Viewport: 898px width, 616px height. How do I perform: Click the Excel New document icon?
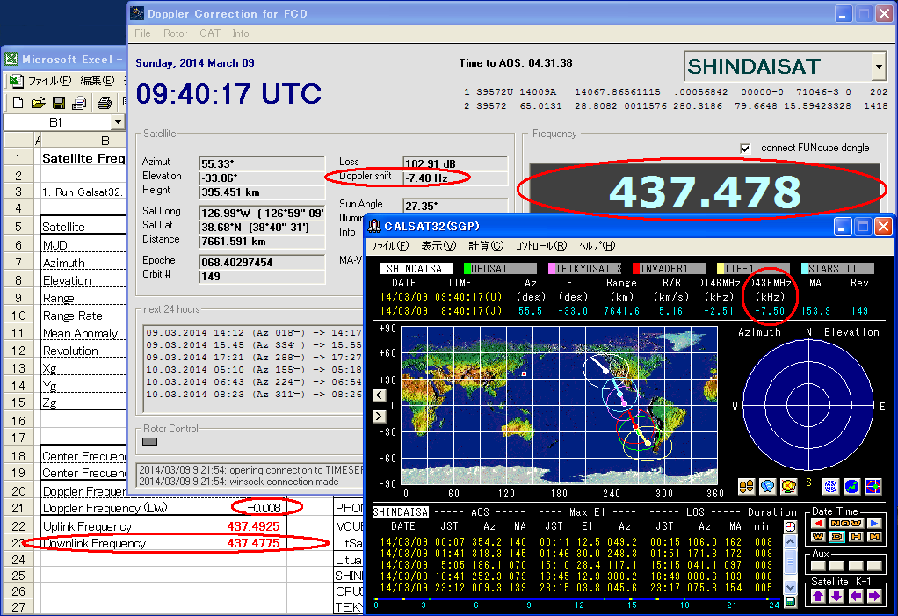click(x=18, y=103)
